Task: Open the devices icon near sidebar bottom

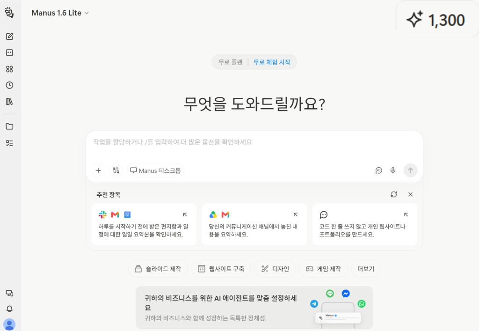Action: click(9, 293)
